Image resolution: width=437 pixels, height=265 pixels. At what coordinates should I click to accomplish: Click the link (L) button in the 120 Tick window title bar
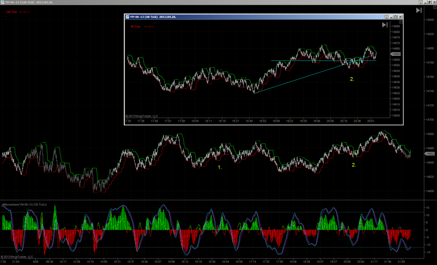(420, 2)
